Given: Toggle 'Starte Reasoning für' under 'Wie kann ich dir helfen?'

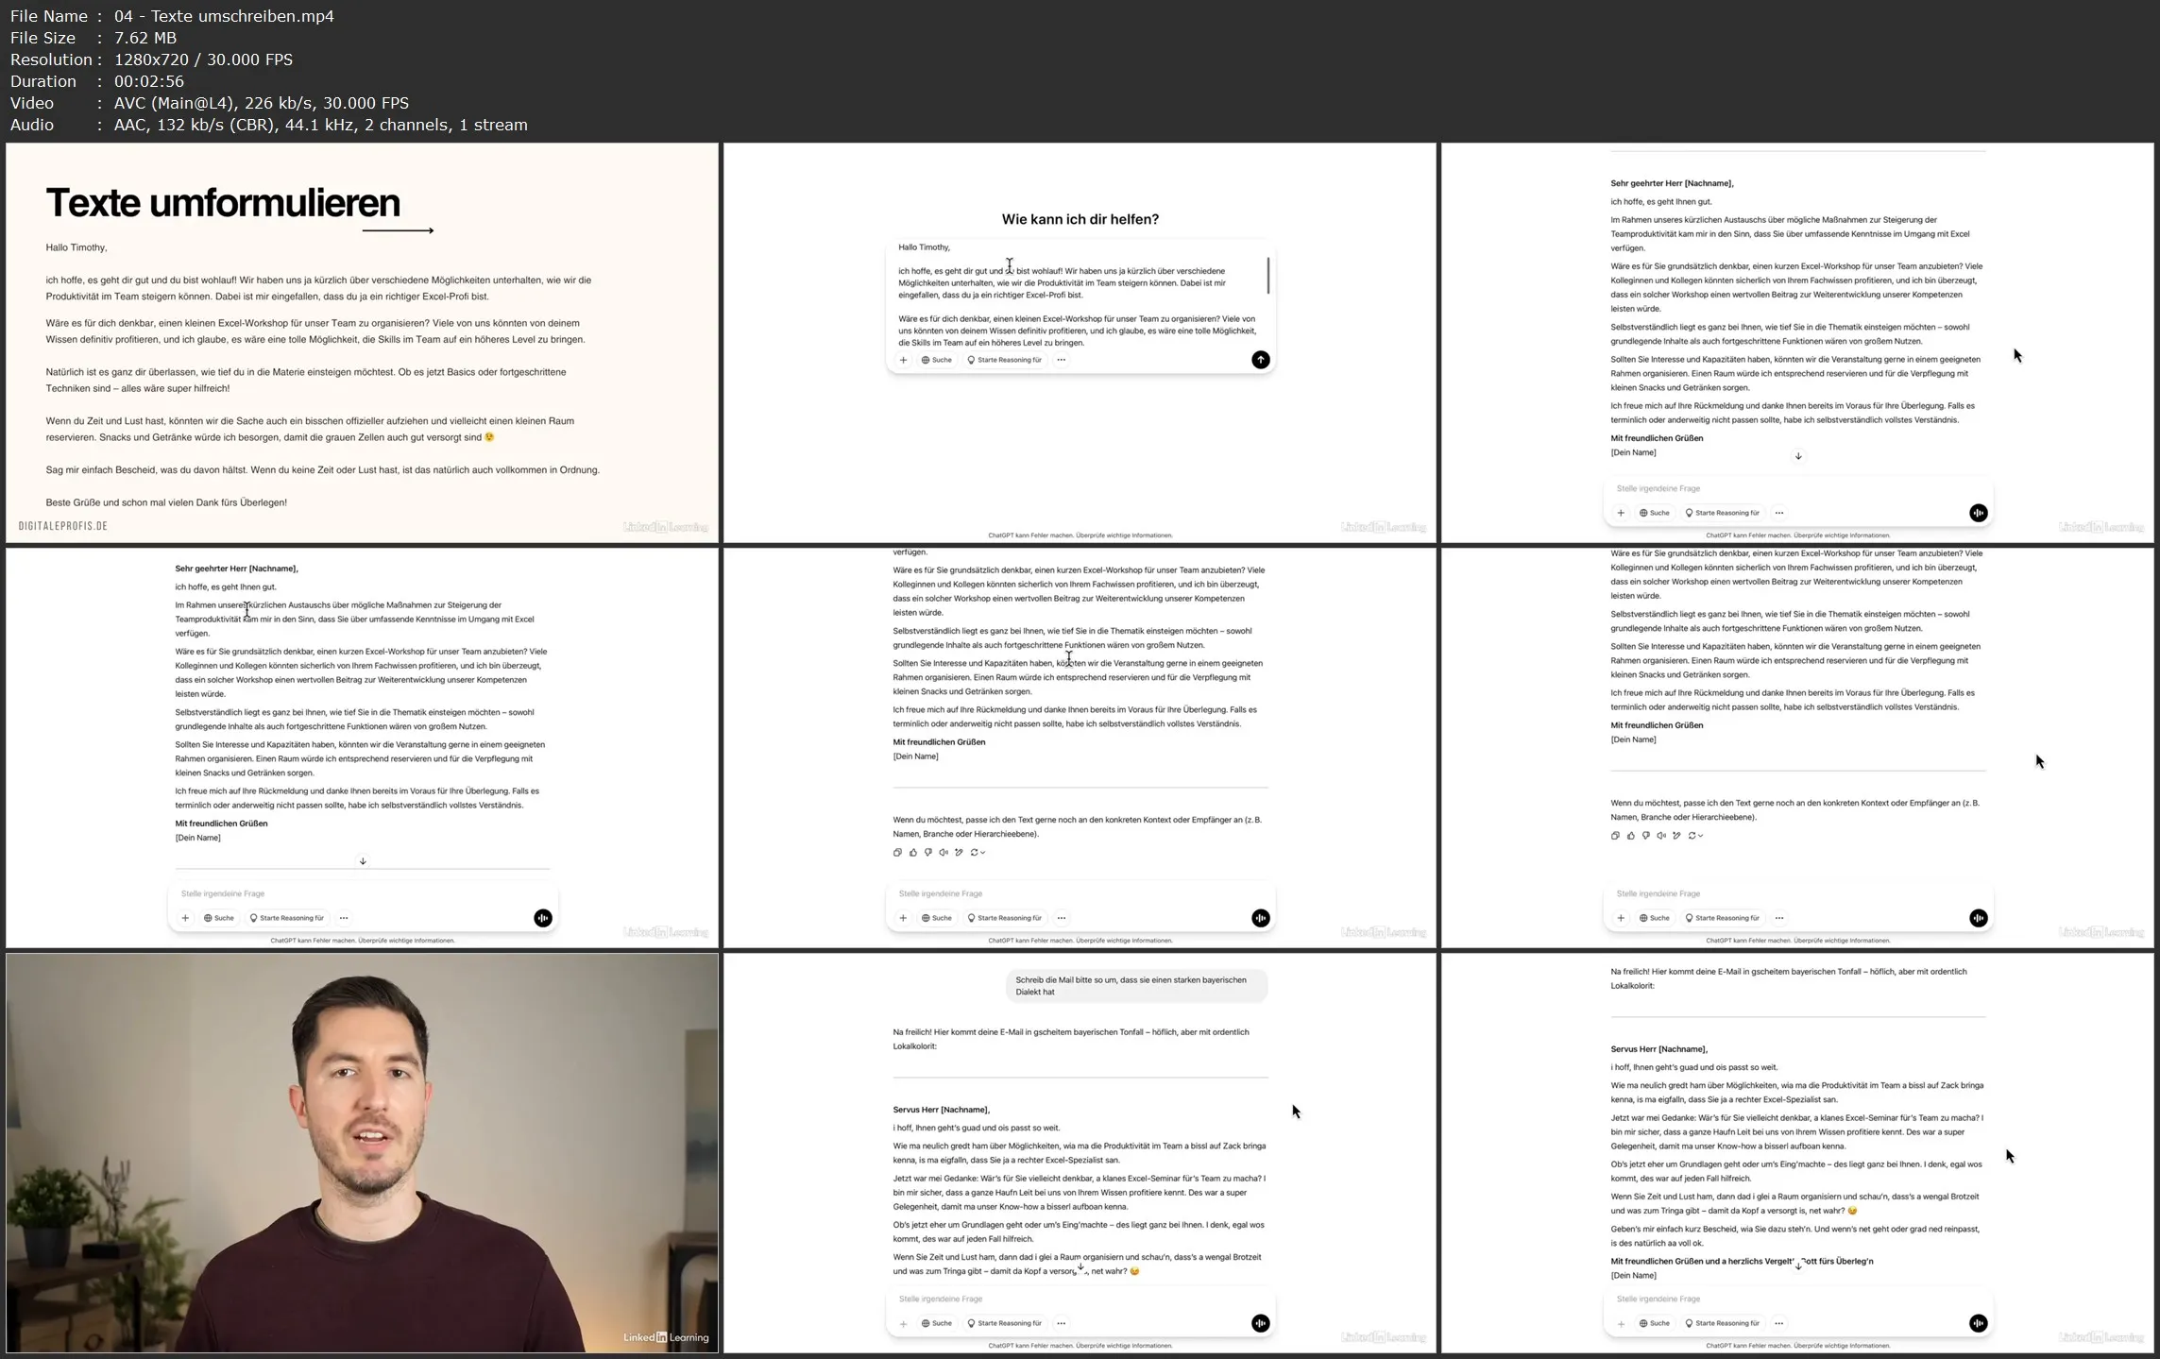Looking at the screenshot, I should [1005, 360].
